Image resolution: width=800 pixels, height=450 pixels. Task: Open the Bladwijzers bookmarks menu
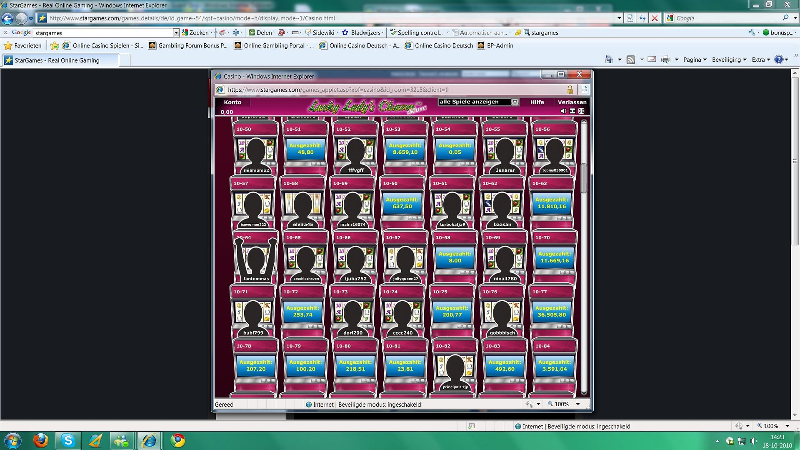click(363, 32)
